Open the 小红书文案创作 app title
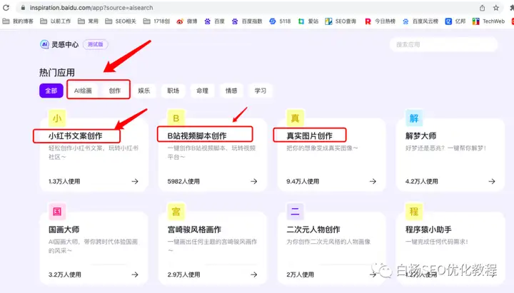The width and height of the screenshot is (514, 293). point(76,136)
